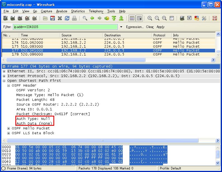222x172 pixels.
Task: Zoom in packet text icon
Action: pyautogui.click(x=150, y=18)
